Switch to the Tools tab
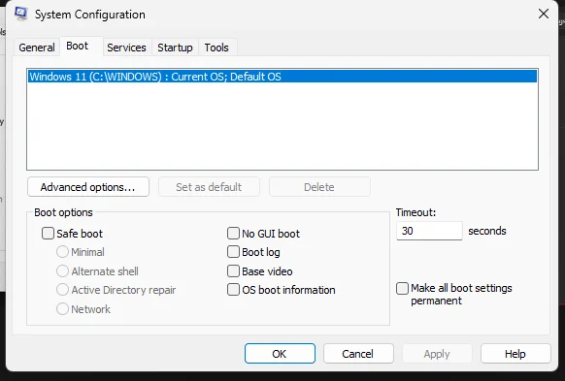 pos(216,48)
